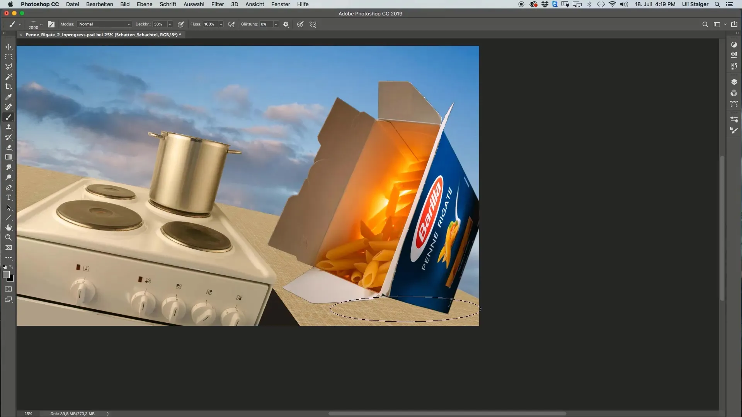Open the Bearbeiten menu

(x=99, y=4)
